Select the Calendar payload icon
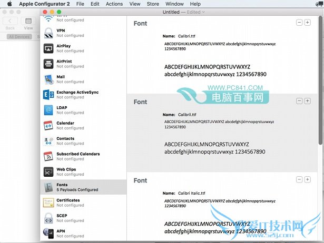This screenshot has height=243, width=324. point(48,126)
